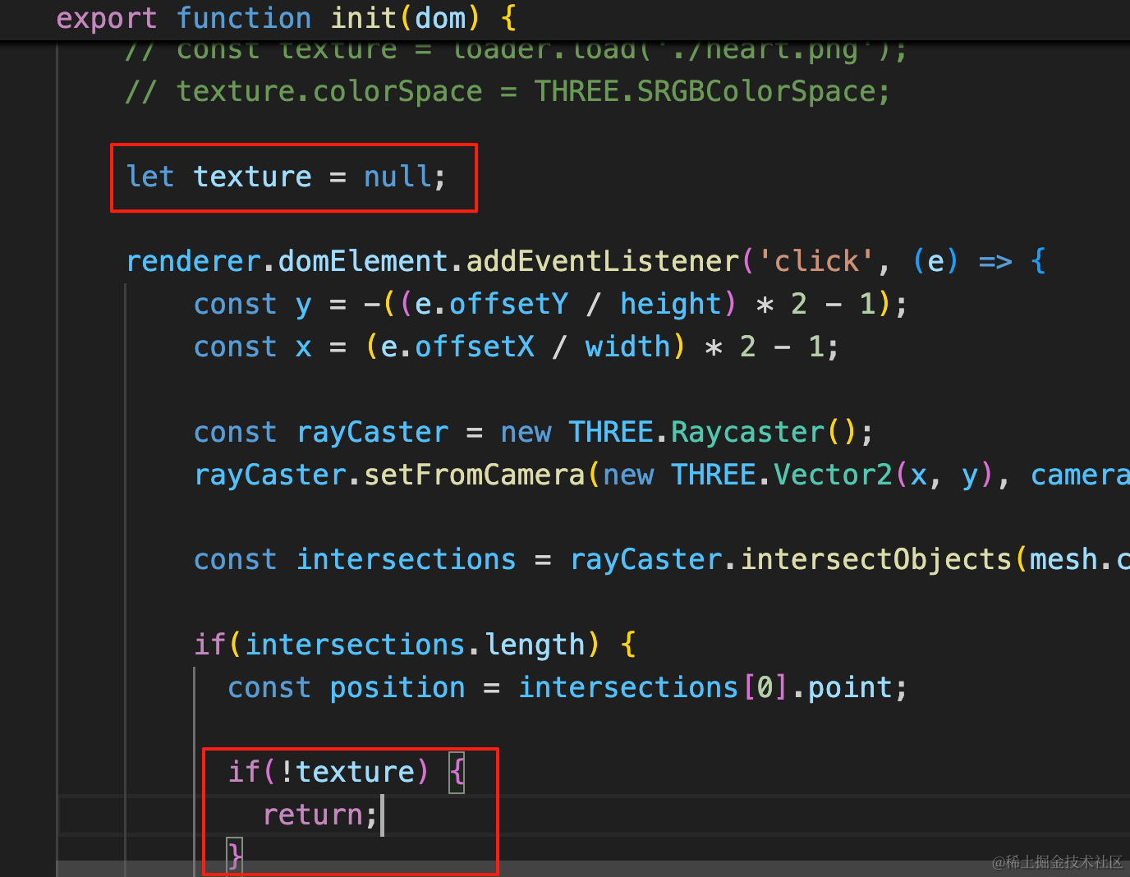Click the 'new' keyword before THREE.Raycaster

tap(526, 432)
